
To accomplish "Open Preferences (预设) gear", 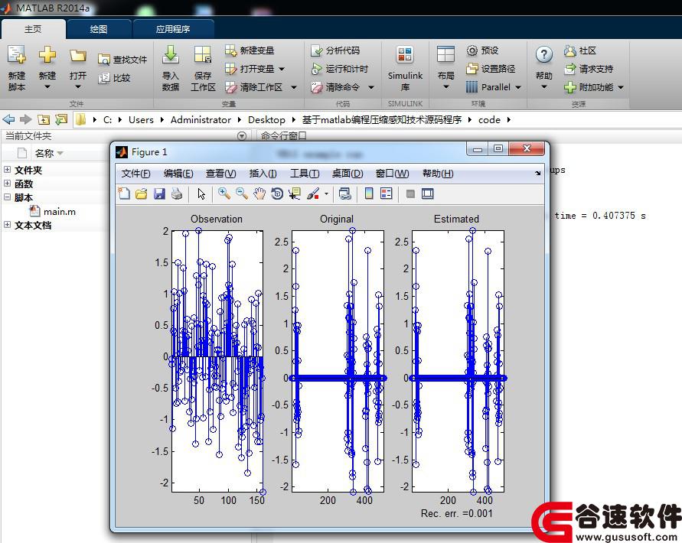I will coord(482,50).
